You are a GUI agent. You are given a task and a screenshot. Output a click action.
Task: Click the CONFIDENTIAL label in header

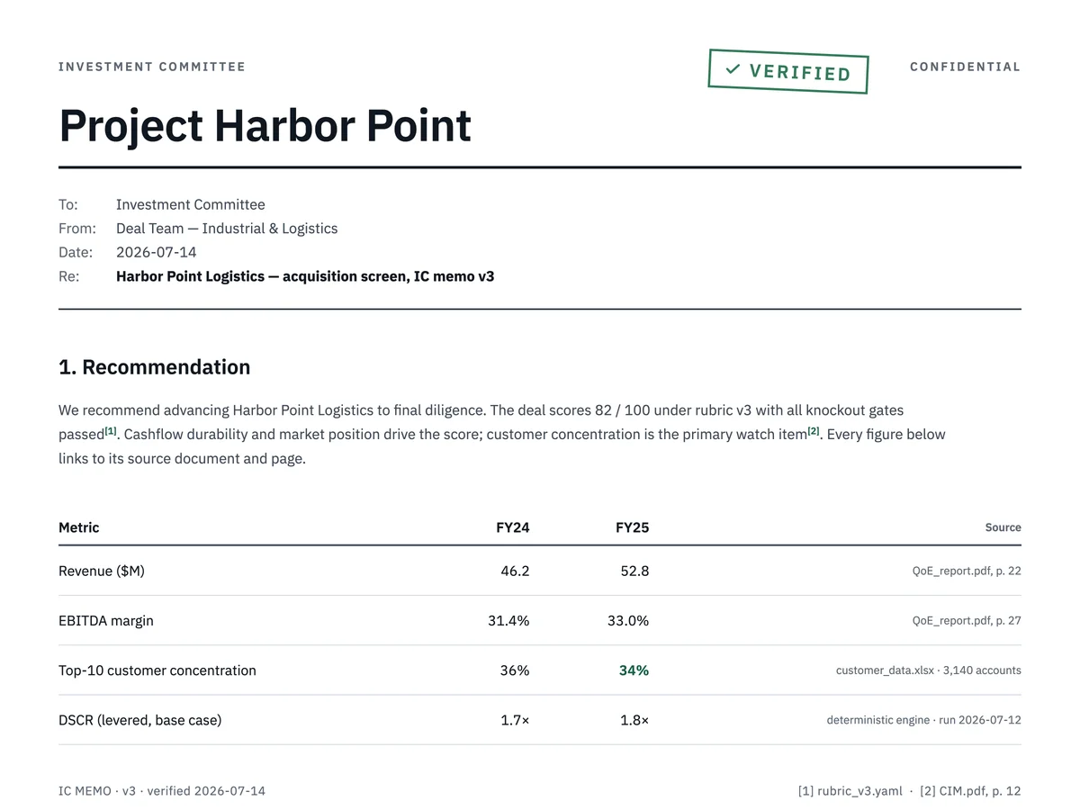coord(966,67)
